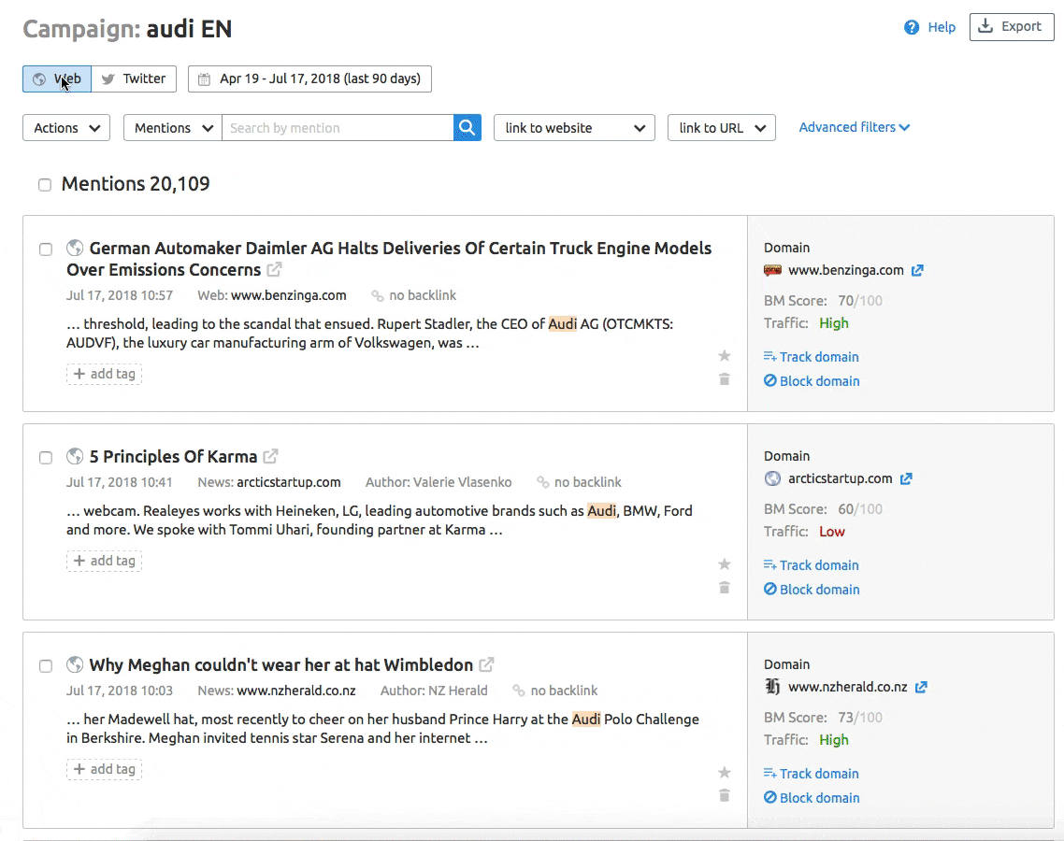
Task: Switch to the Web tab
Action: [57, 78]
